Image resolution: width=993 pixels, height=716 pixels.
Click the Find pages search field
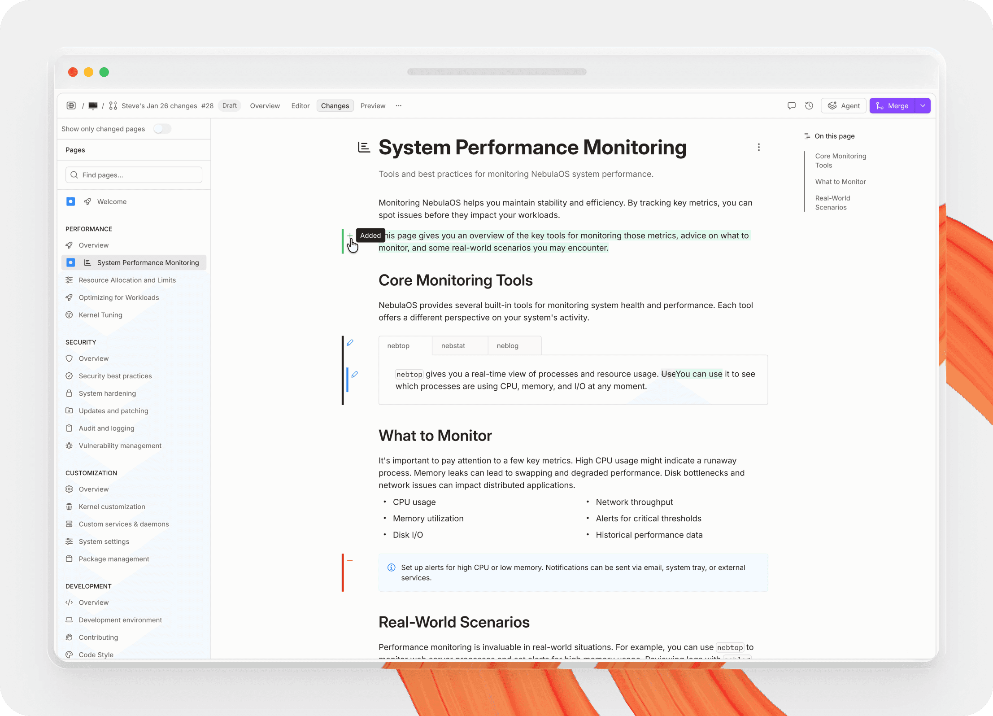point(134,175)
